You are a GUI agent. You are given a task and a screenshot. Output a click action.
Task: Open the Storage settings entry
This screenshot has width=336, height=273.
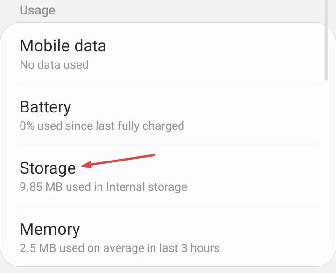48,168
